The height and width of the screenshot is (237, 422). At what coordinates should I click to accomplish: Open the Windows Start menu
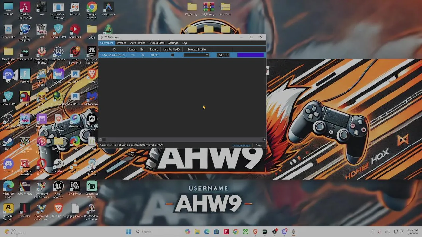128,232
